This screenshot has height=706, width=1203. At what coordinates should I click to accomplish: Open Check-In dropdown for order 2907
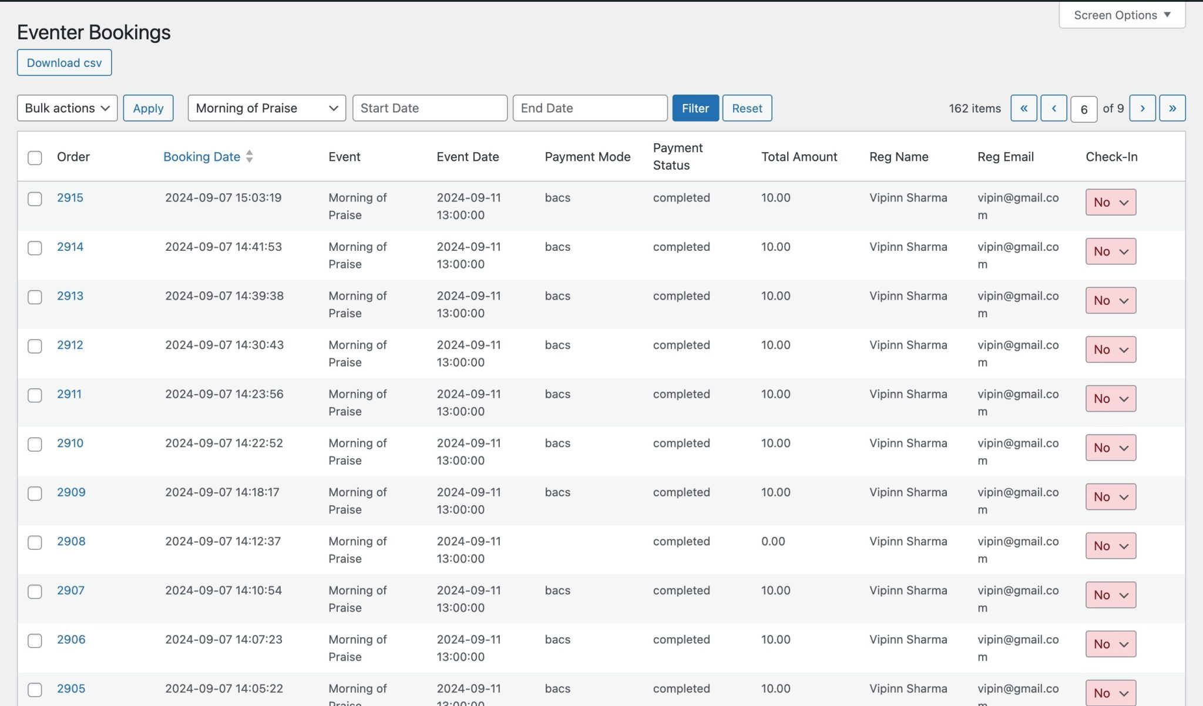[1110, 595]
